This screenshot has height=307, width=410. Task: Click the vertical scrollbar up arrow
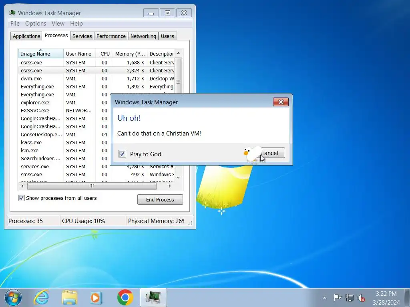(x=178, y=53)
